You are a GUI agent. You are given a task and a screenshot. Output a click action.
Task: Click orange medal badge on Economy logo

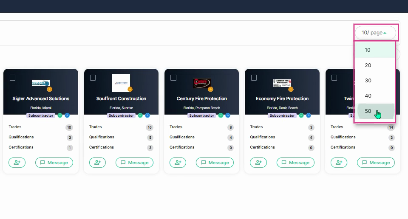coord(291,90)
